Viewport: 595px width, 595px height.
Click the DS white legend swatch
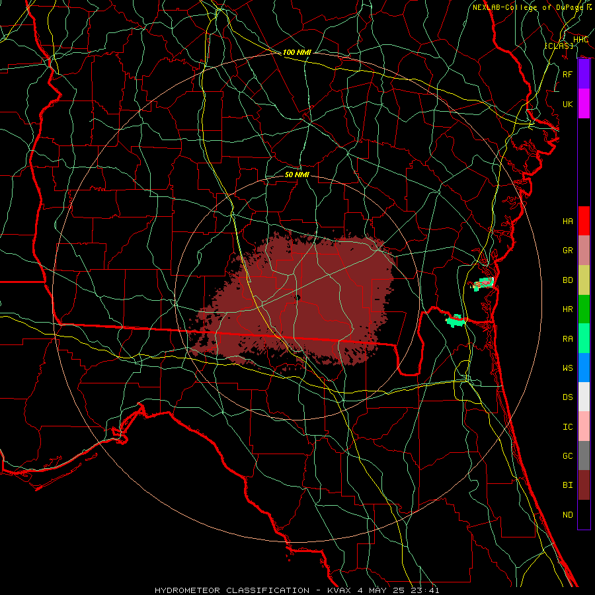[584, 397]
